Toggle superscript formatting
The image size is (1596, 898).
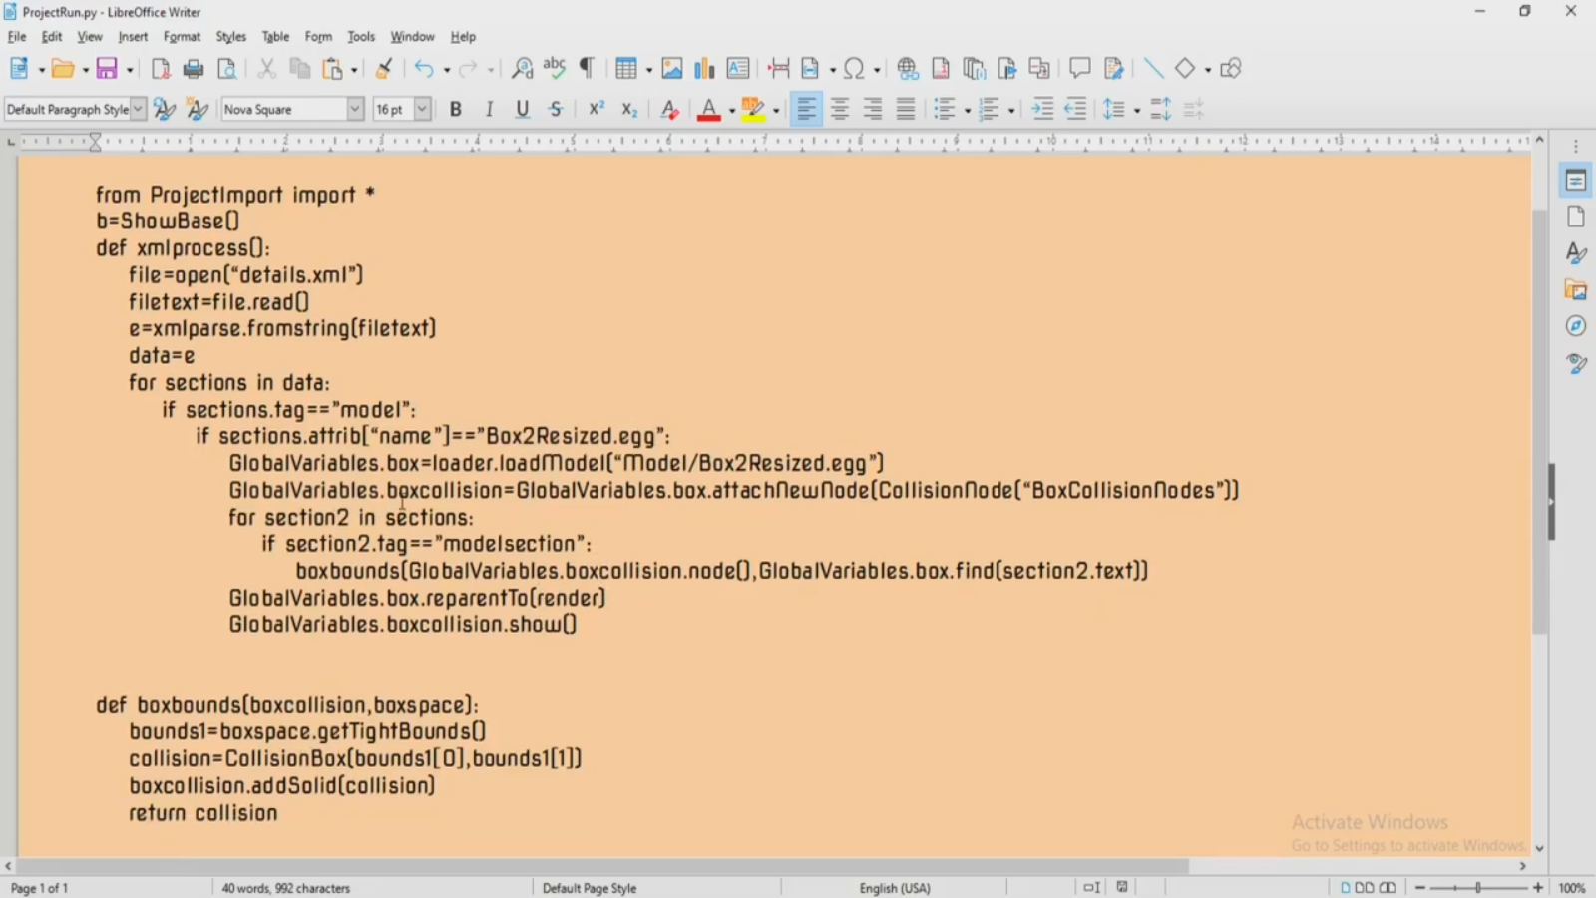point(597,109)
